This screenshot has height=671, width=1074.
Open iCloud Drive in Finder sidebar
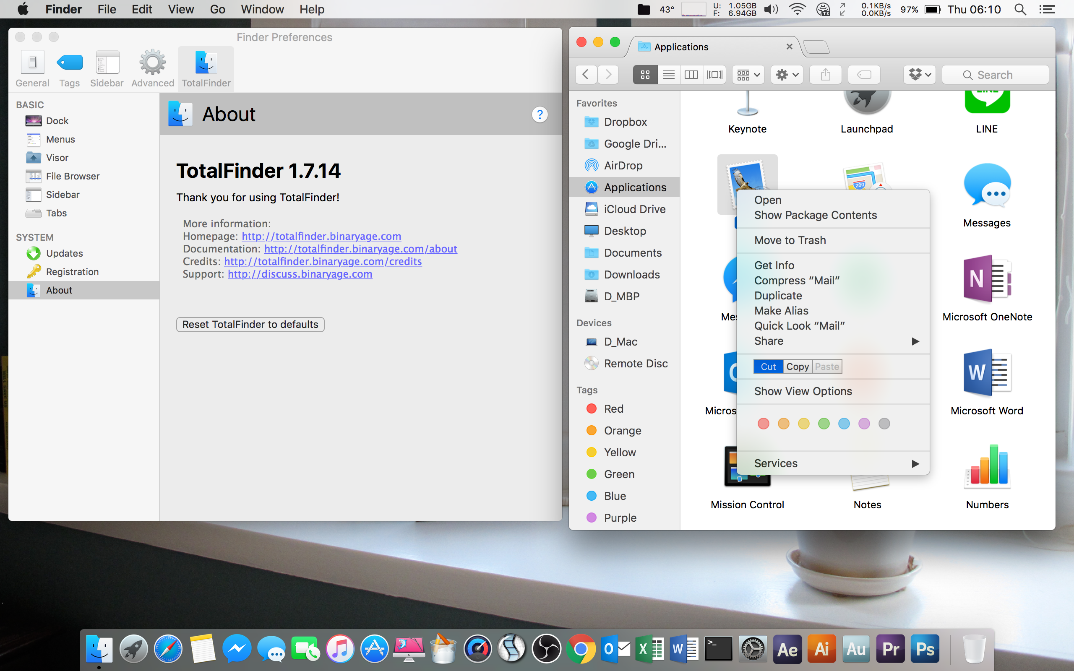[x=624, y=209]
